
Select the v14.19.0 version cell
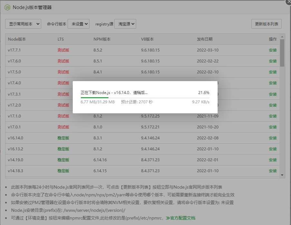point(15,160)
